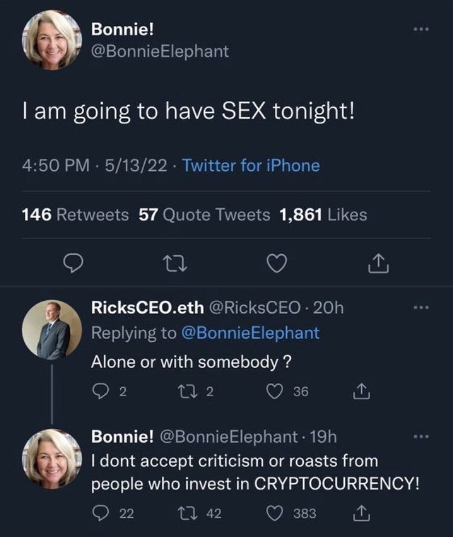Image resolution: width=453 pixels, height=537 pixels.
Task: Share the main tweet
Action: coord(378,263)
